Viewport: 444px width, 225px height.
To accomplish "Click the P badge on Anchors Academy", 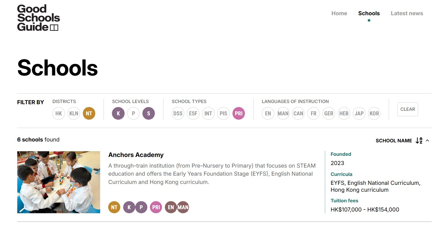I will tap(141, 207).
